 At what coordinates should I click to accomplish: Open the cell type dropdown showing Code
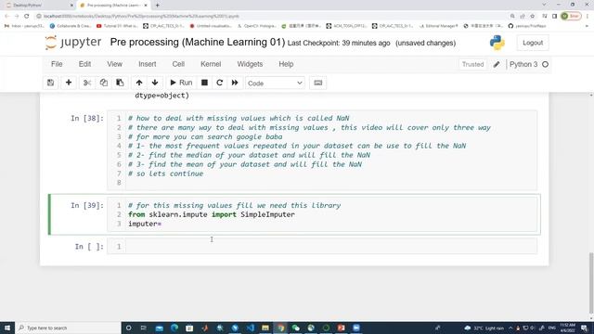(275, 83)
